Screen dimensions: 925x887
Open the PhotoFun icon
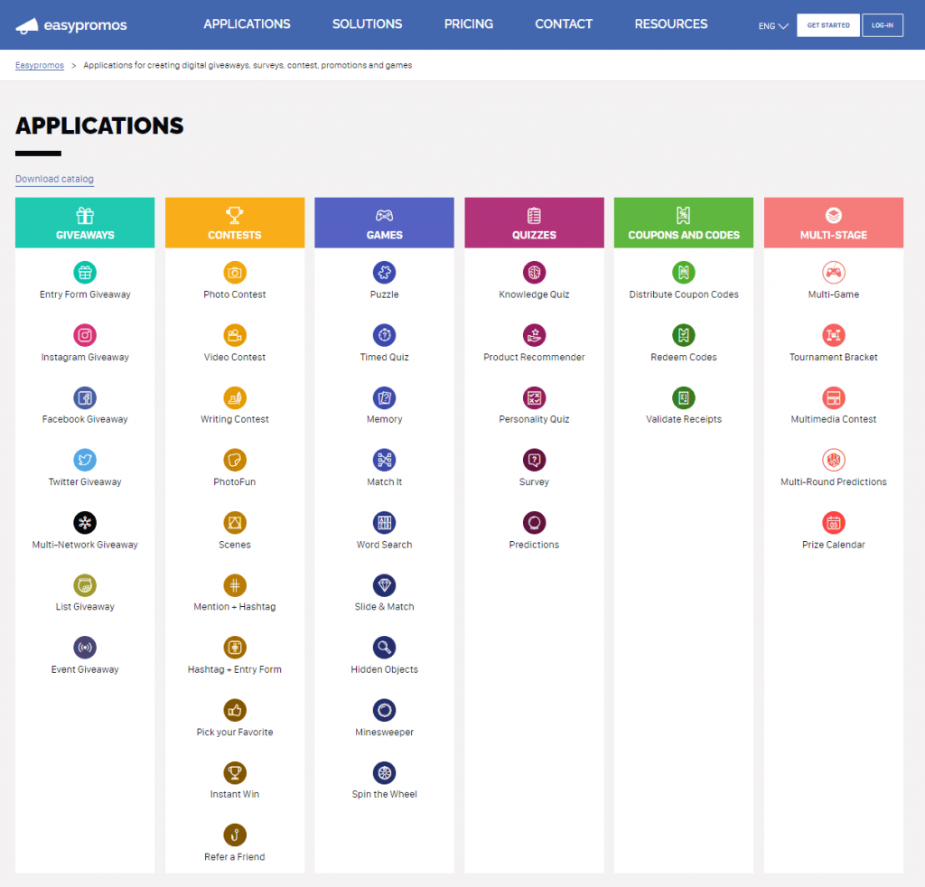pos(235,460)
